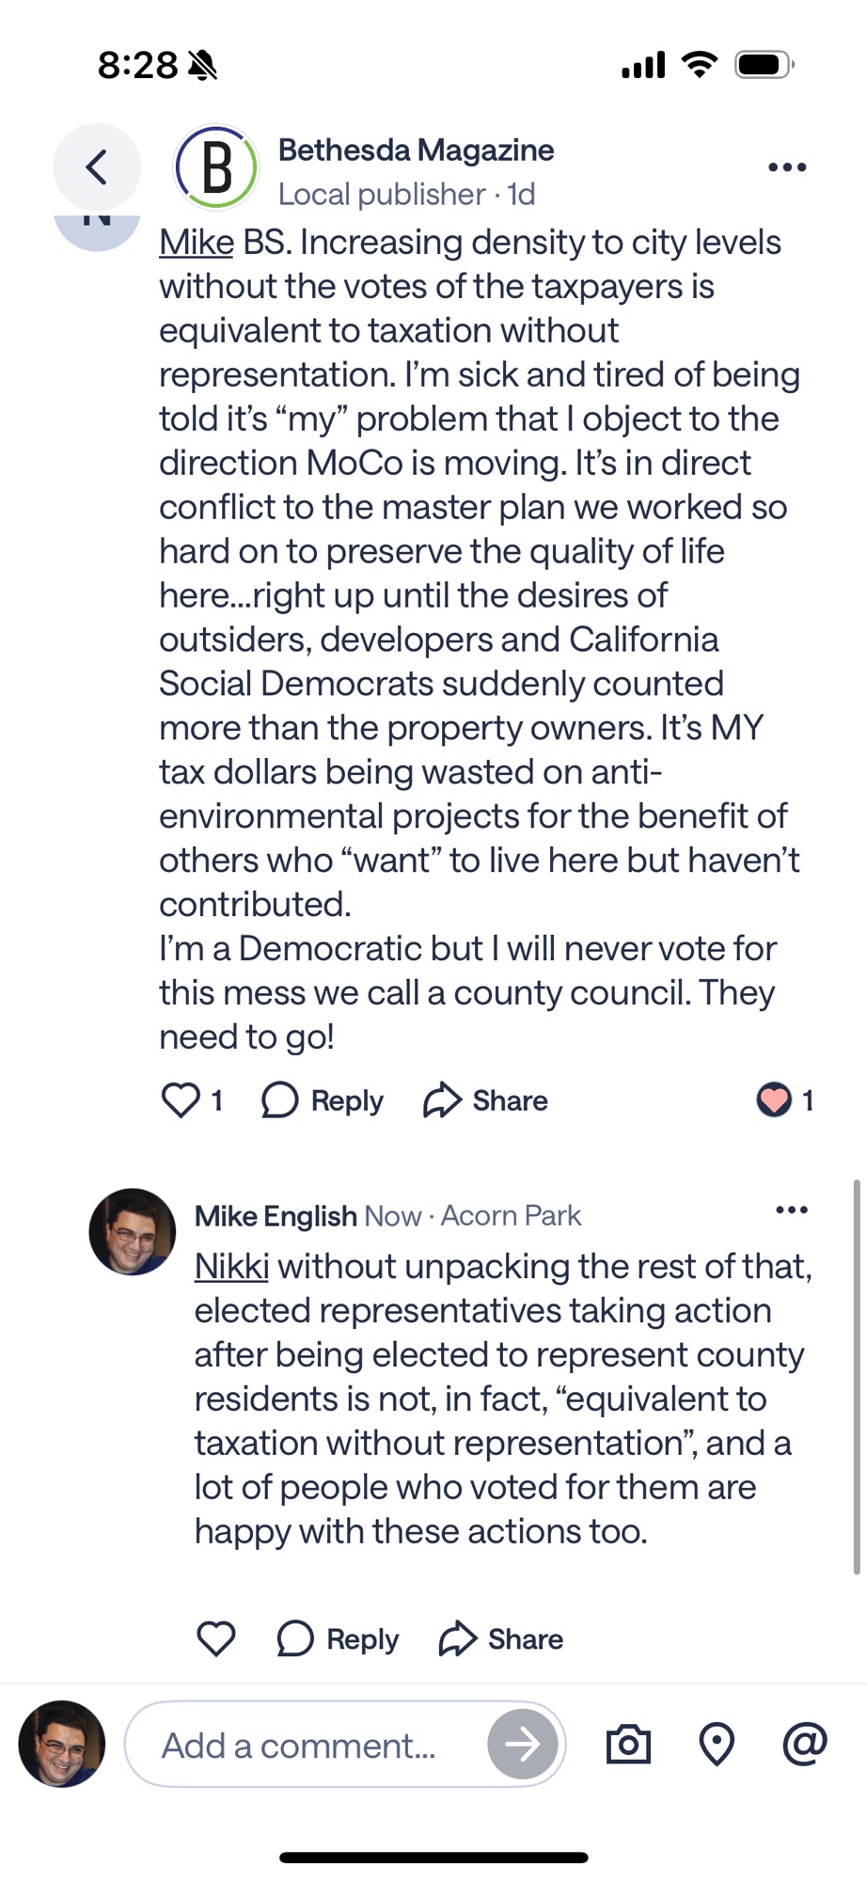
Task: Tap the back arrow button
Action: coord(96,167)
